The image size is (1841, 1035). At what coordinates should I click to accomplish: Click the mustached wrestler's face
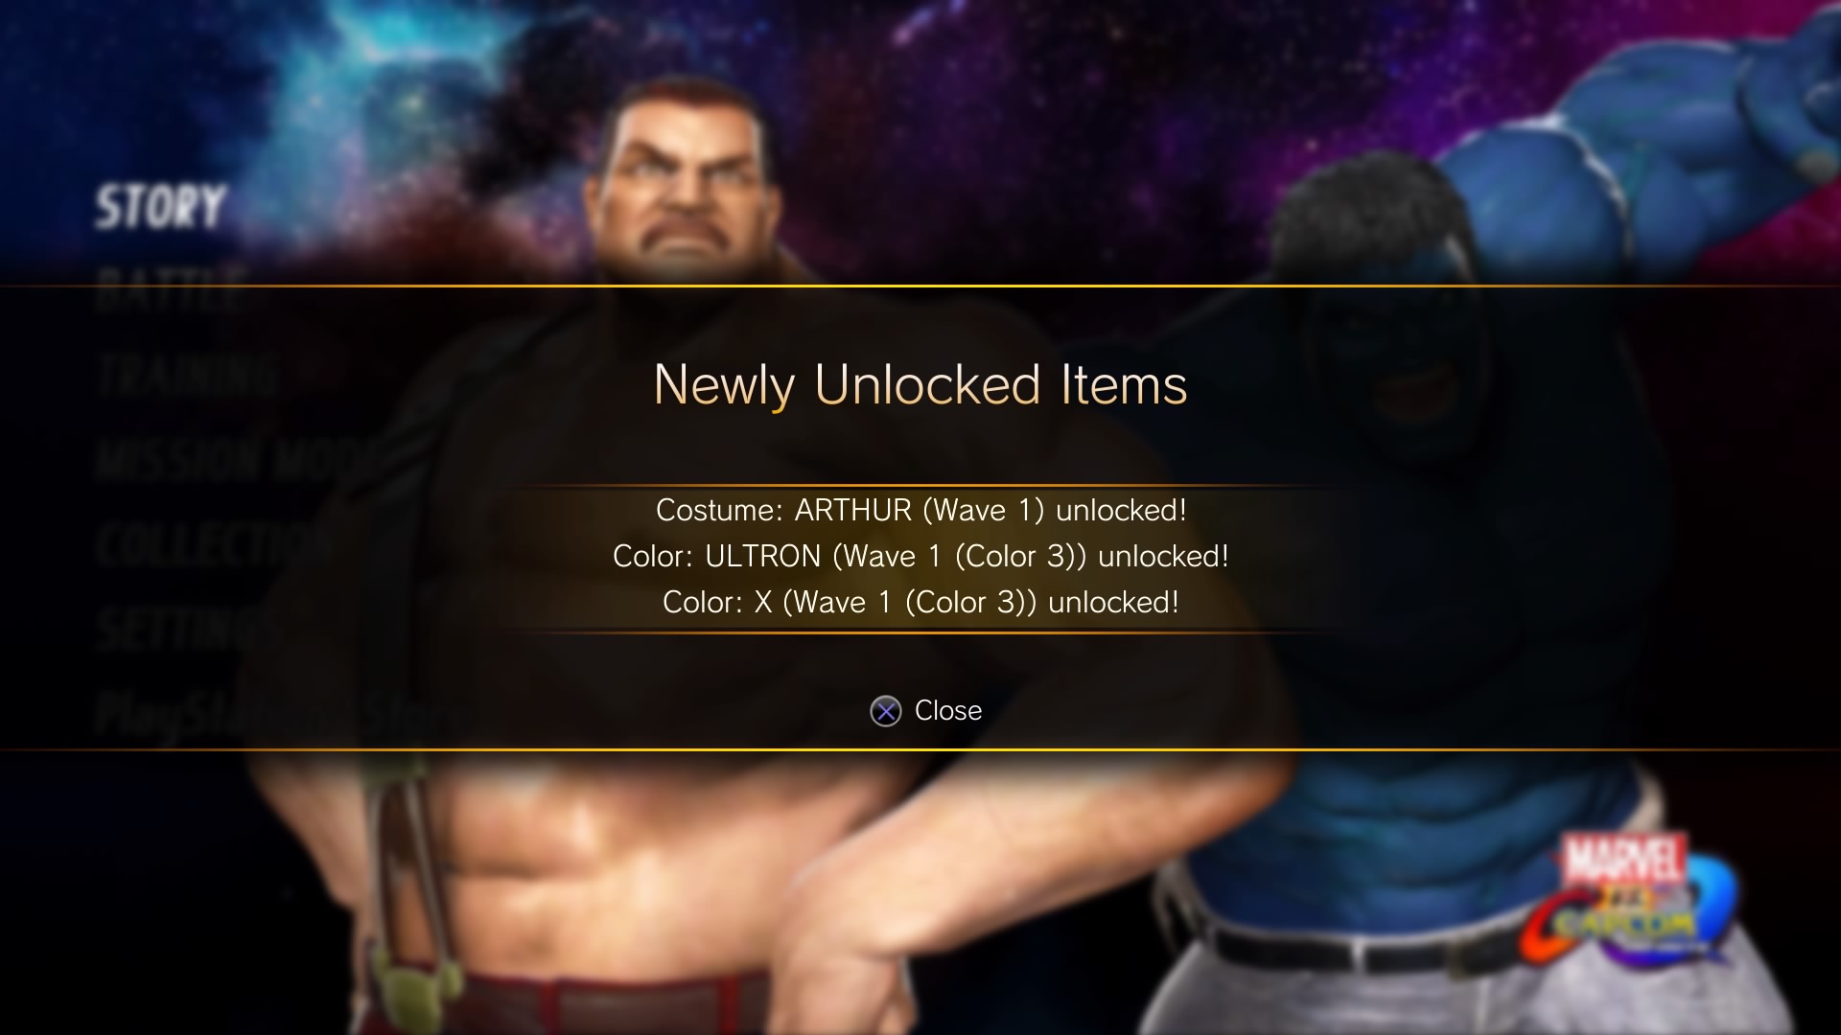[x=684, y=182]
